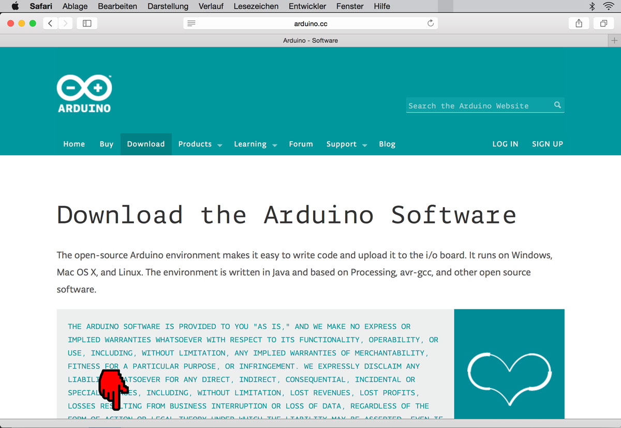The image size is (621, 428).
Task: Open the Hilfe menu
Action: [382, 6]
